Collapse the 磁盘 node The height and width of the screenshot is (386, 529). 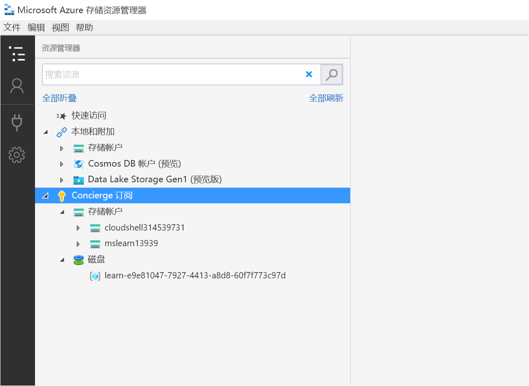pos(62,260)
